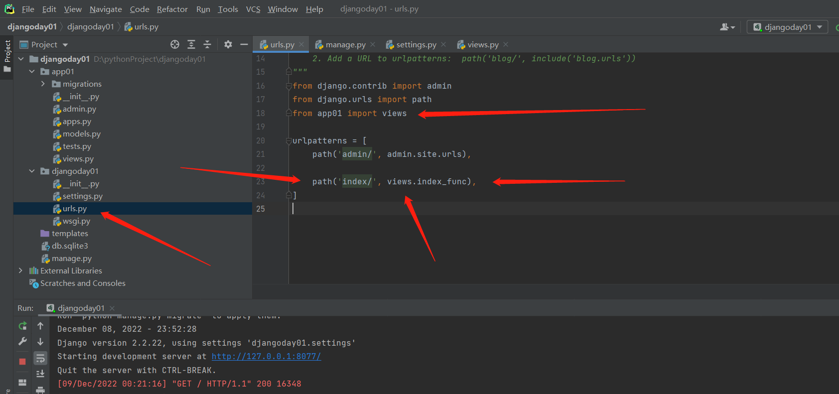
Task: Click the urls.py breadcrumb in navigation bar
Action: tap(141, 26)
